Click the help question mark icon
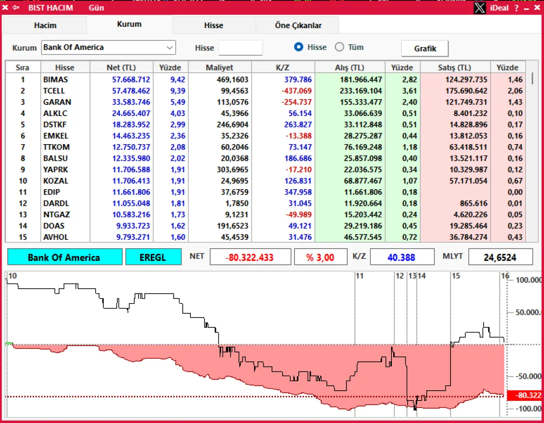The height and width of the screenshot is (423, 544). pos(516,8)
